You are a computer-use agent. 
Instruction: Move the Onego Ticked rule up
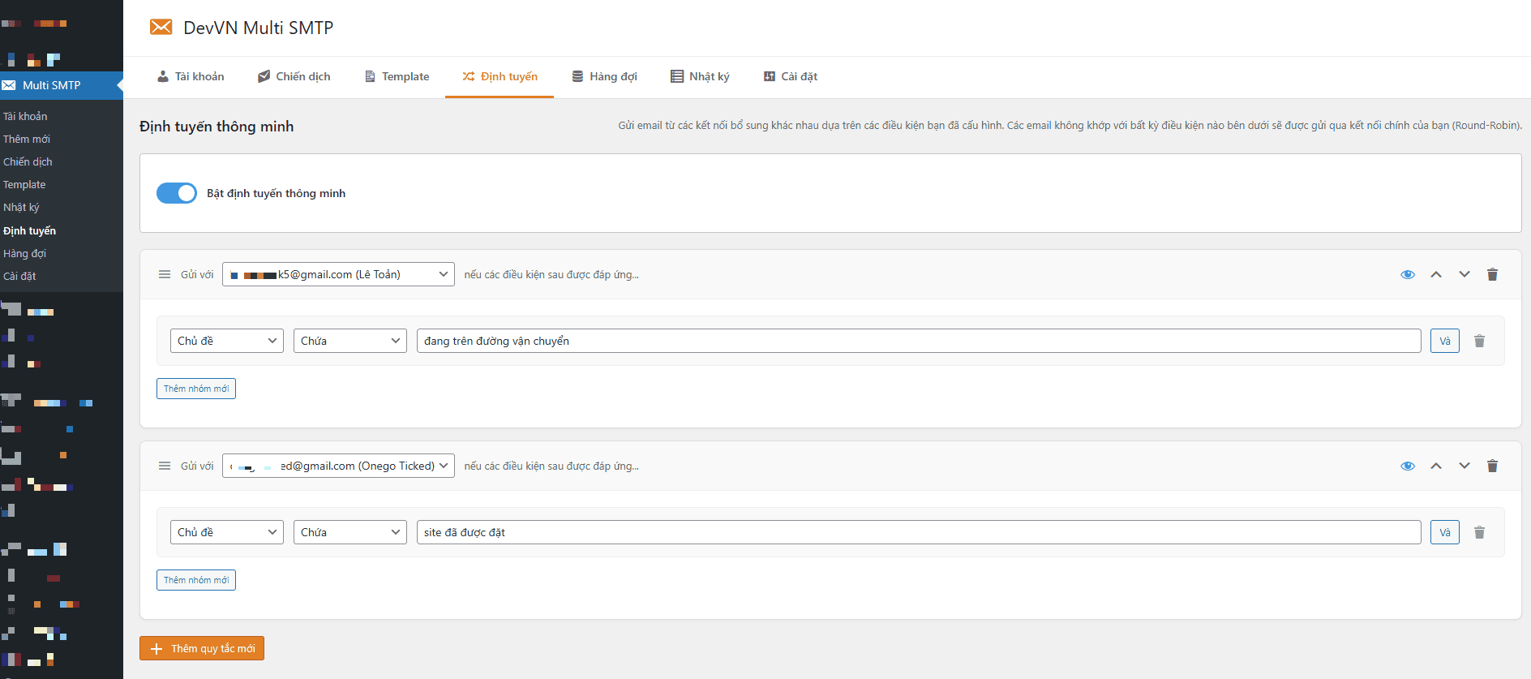pos(1435,466)
